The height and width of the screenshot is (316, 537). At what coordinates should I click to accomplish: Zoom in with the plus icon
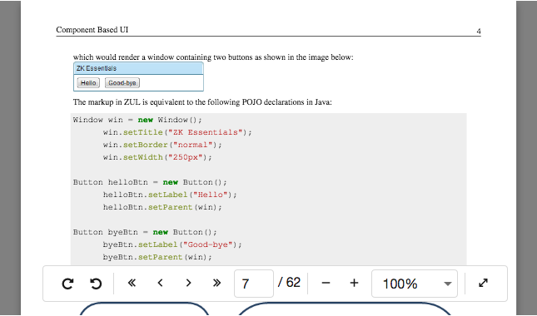click(x=354, y=283)
